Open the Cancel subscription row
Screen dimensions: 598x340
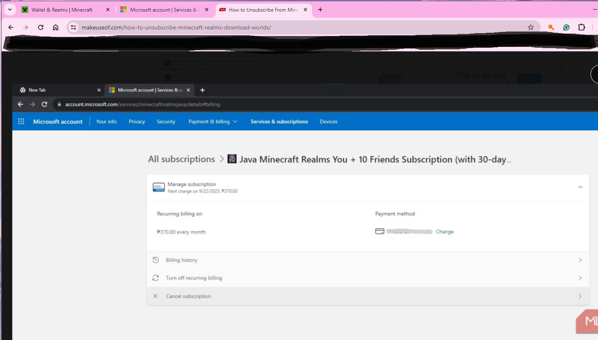[x=368, y=296]
